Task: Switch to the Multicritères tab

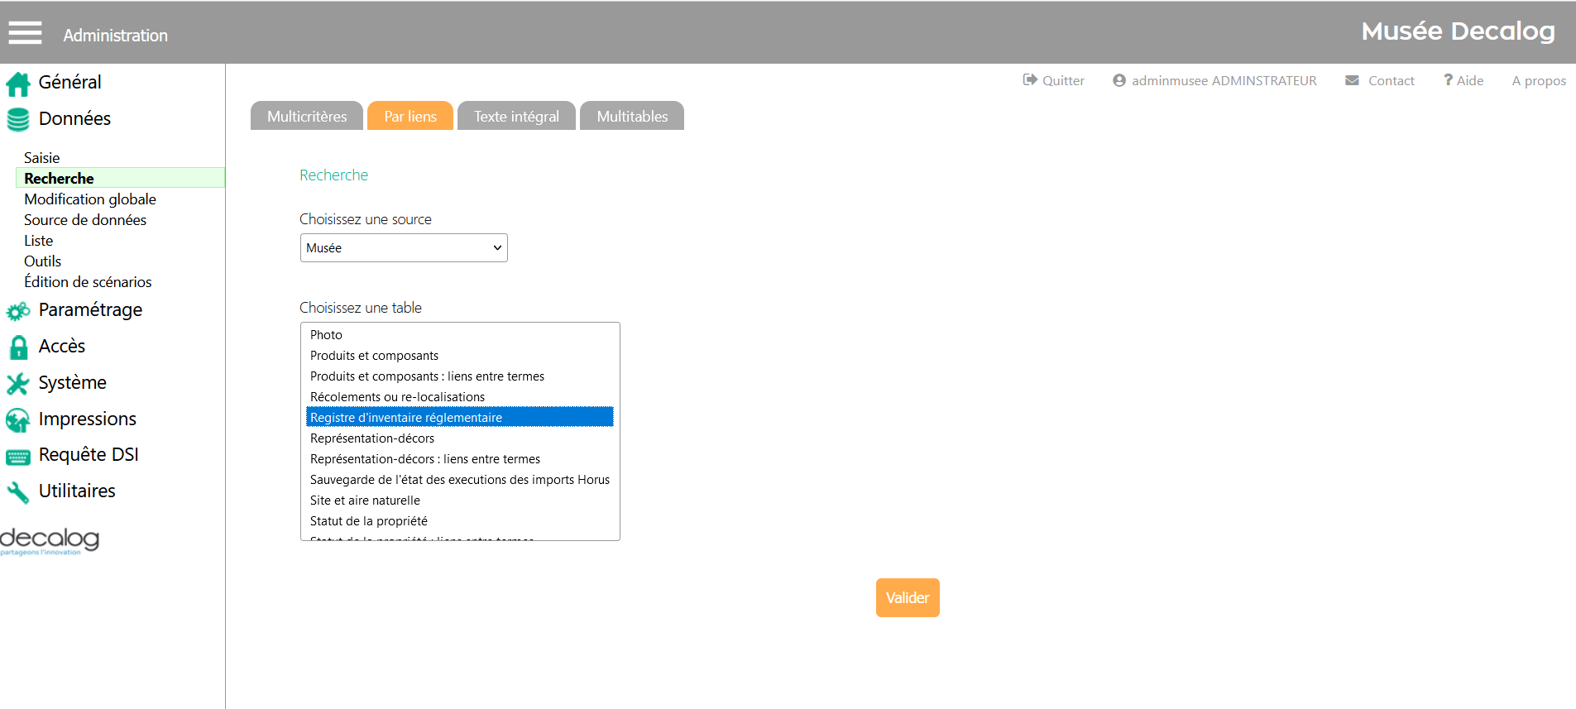Action: click(307, 117)
